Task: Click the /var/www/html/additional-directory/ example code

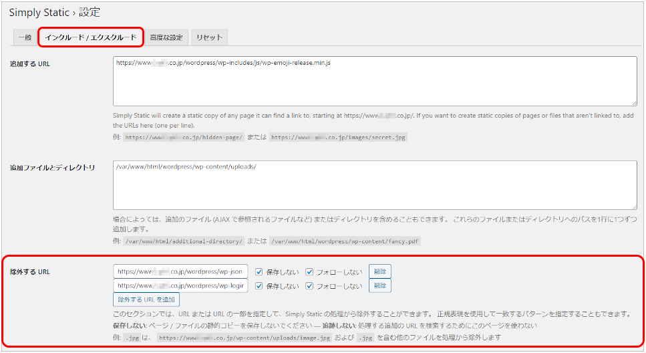Action: pos(184,241)
